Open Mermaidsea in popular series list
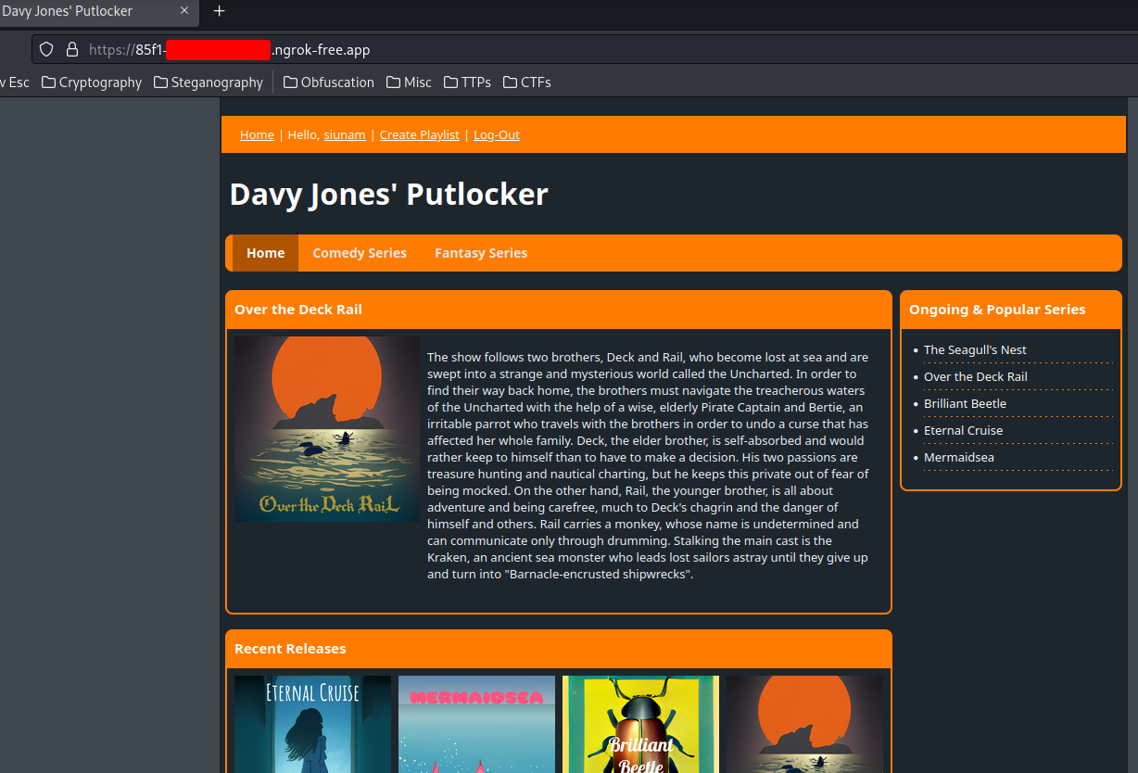The height and width of the screenshot is (773, 1138). [x=959, y=457]
